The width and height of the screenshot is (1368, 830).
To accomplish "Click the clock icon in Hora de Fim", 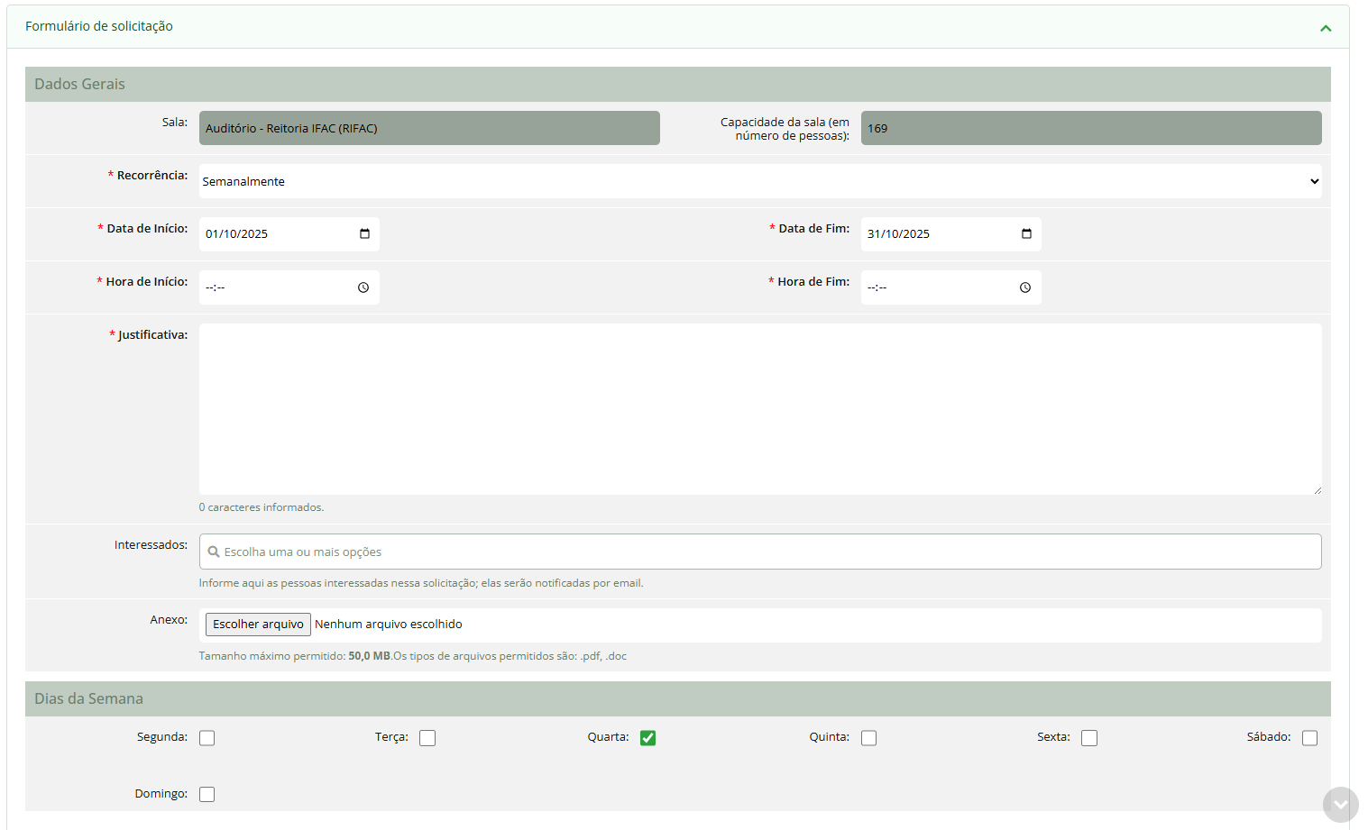I will point(1025,287).
